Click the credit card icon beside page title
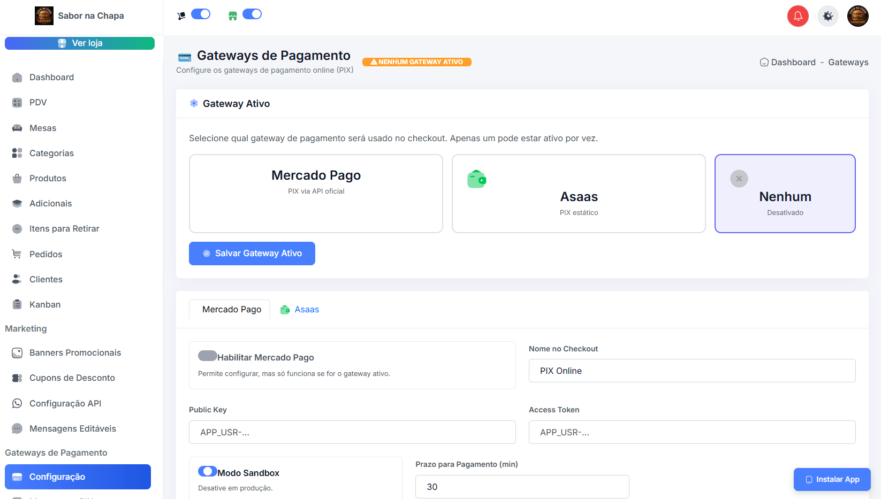The width and height of the screenshot is (881, 499). tap(185, 57)
